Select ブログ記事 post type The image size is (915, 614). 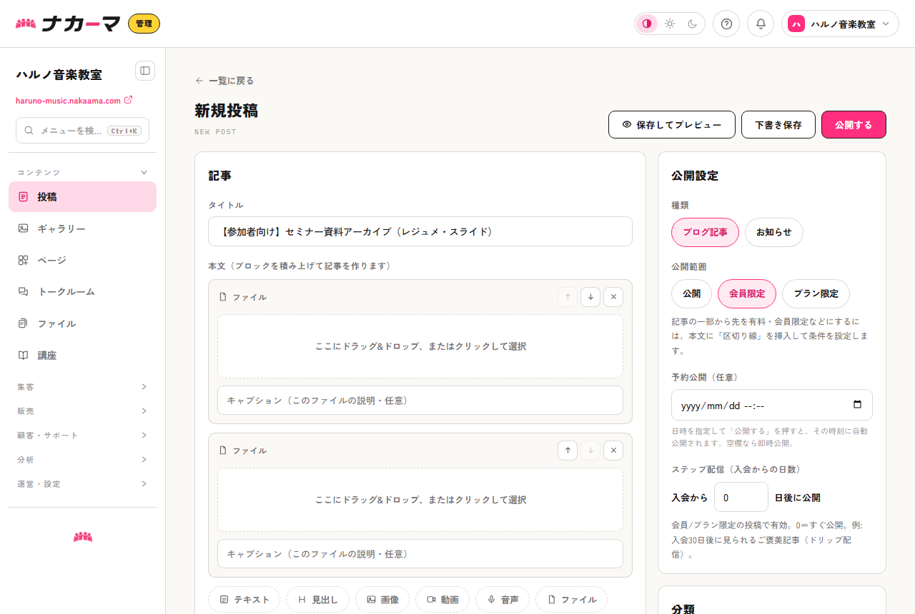(705, 232)
